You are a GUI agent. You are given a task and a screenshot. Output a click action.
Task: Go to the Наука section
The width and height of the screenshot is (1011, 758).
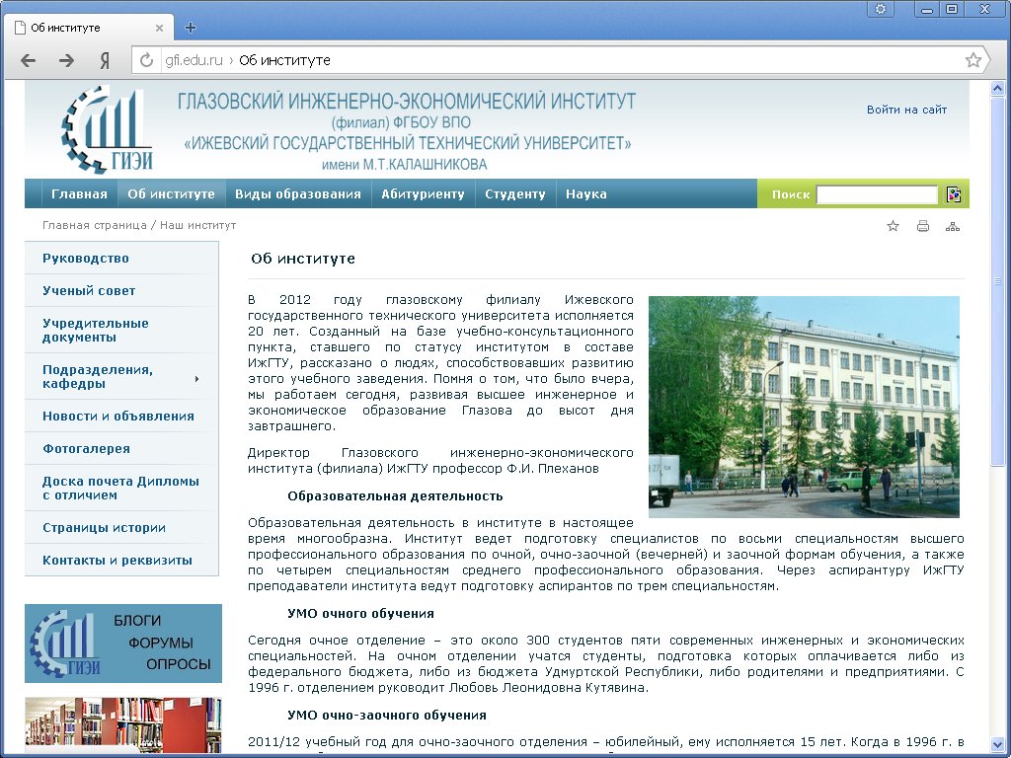586,194
